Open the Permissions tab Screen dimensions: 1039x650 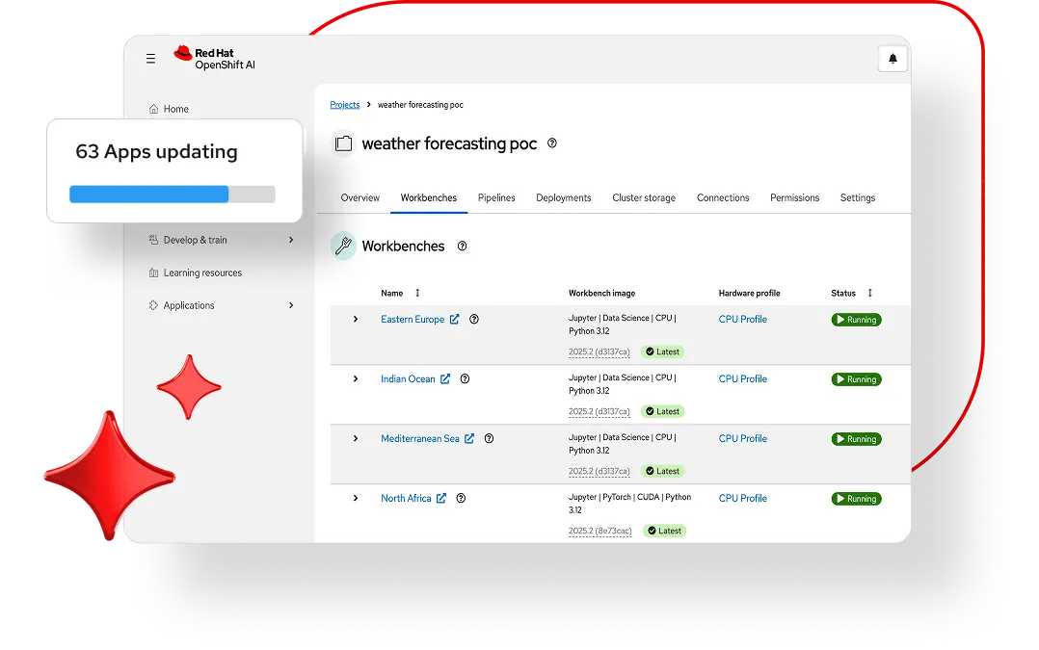pos(794,198)
